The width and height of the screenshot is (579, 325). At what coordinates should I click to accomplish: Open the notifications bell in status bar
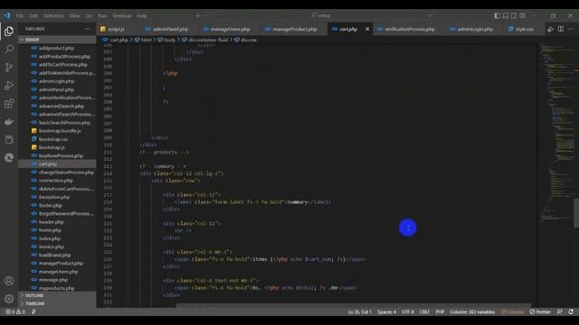pyautogui.click(x=571, y=311)
